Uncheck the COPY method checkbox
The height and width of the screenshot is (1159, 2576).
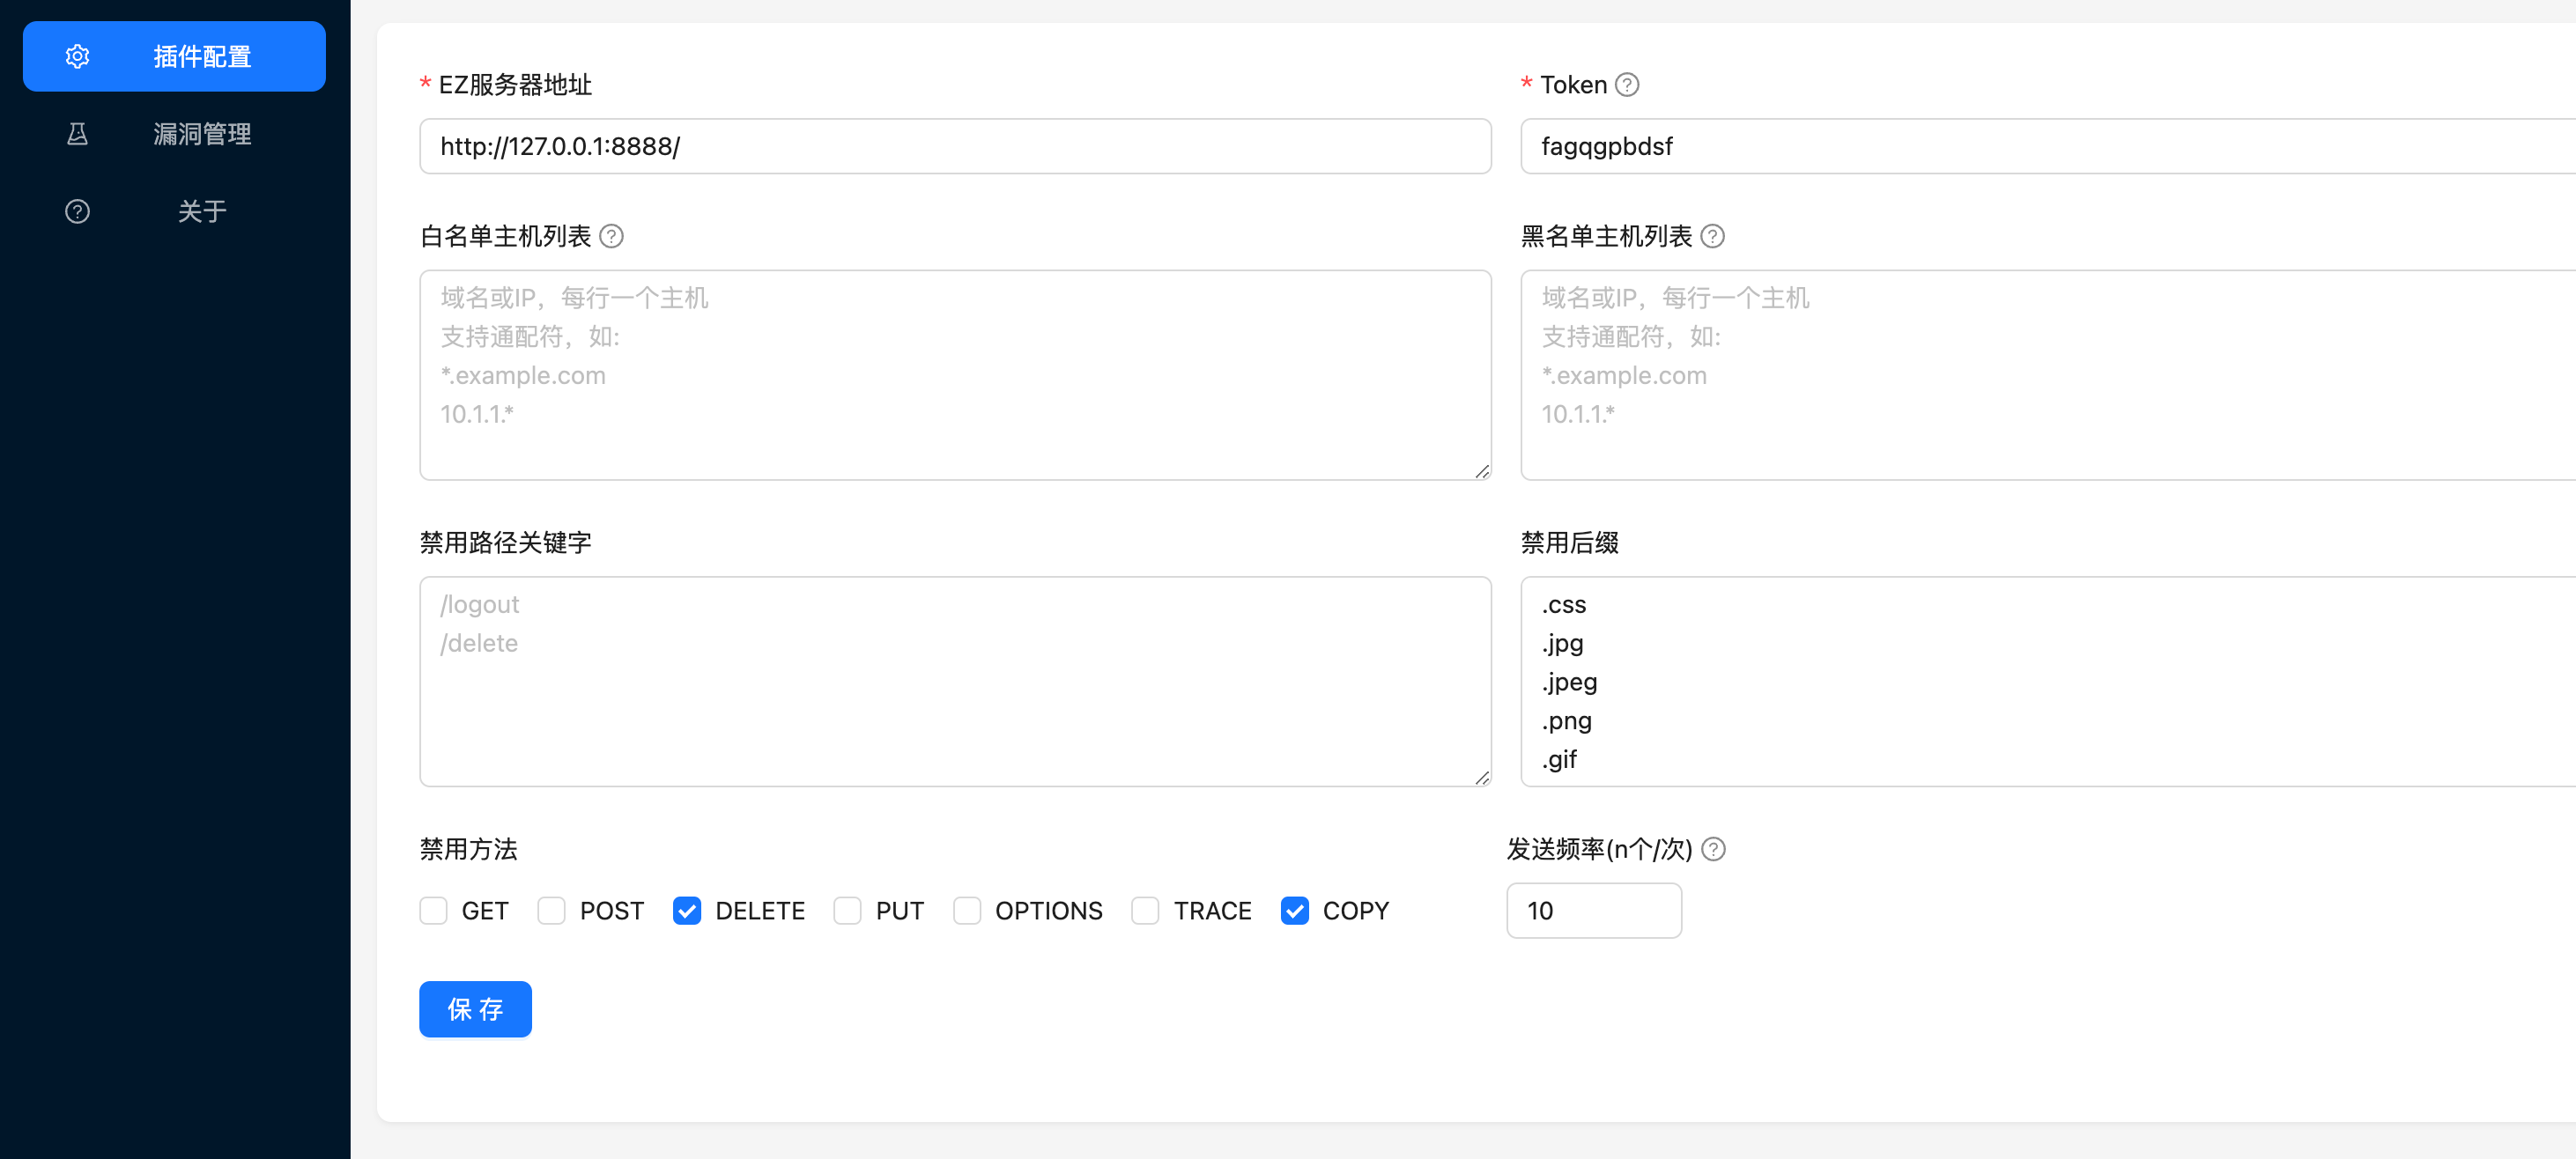[1294, 911]
